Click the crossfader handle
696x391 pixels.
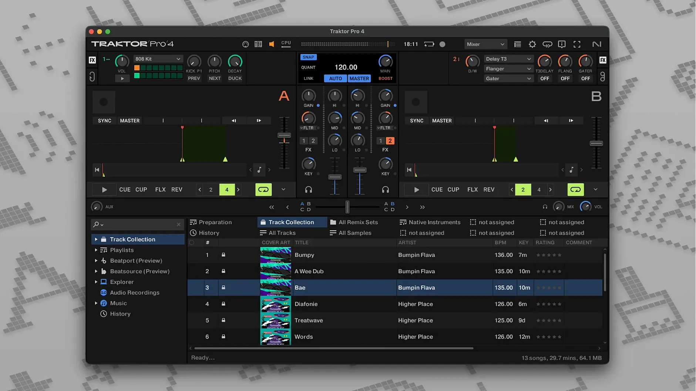(347, 207)
